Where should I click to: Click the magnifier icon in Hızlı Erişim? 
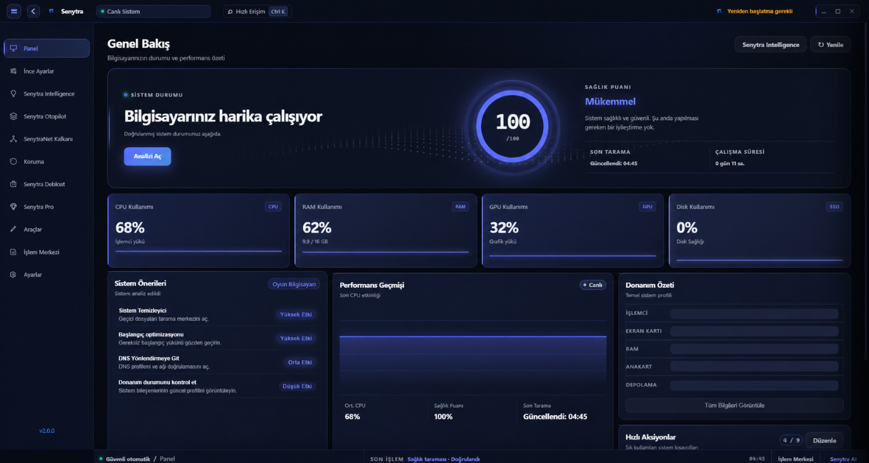coord(231,12)
